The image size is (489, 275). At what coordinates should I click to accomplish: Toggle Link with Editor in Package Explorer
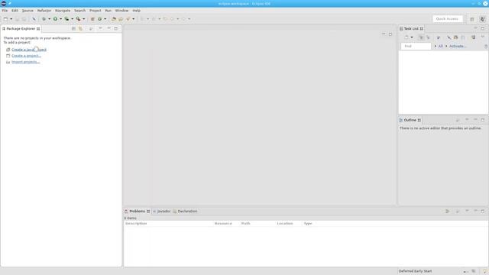pos(80,29)
